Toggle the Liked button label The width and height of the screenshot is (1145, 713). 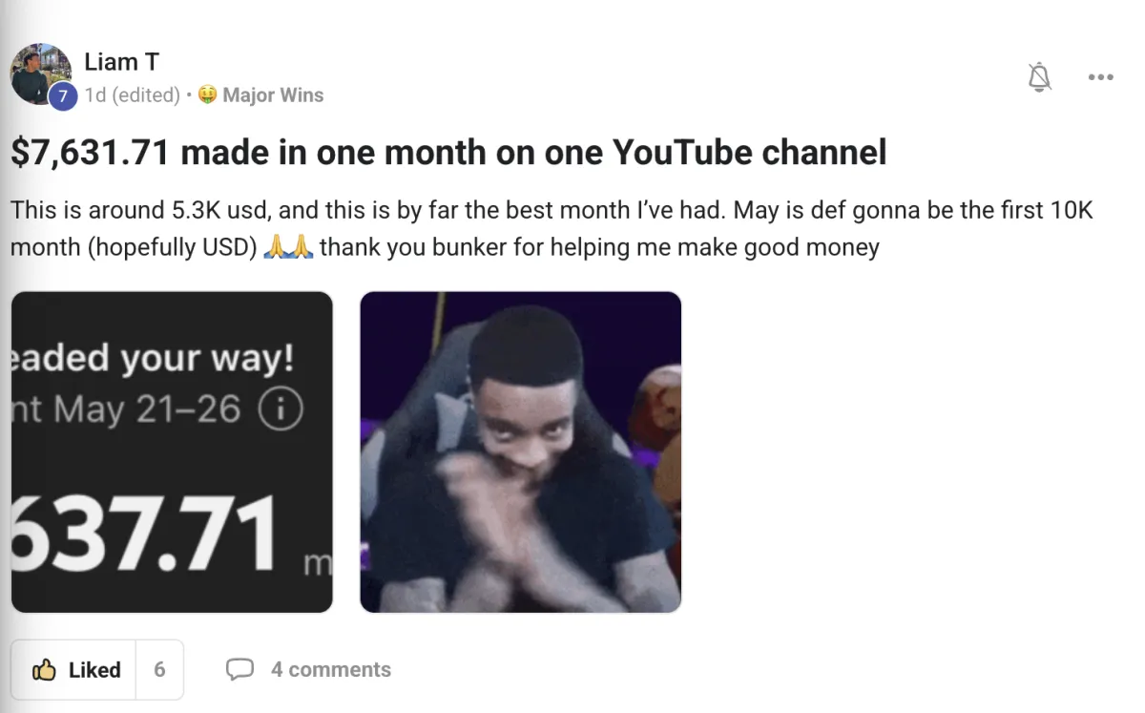pos(94,670)
